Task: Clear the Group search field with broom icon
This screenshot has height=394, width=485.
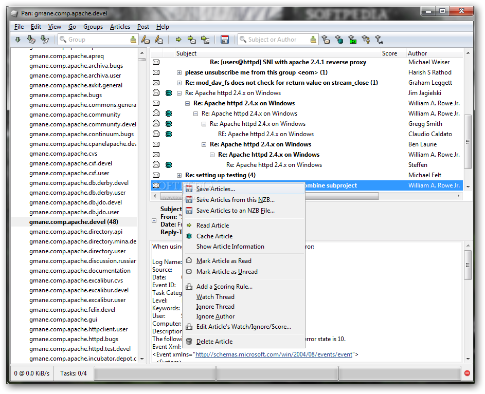Action: [x=133, y=40]
